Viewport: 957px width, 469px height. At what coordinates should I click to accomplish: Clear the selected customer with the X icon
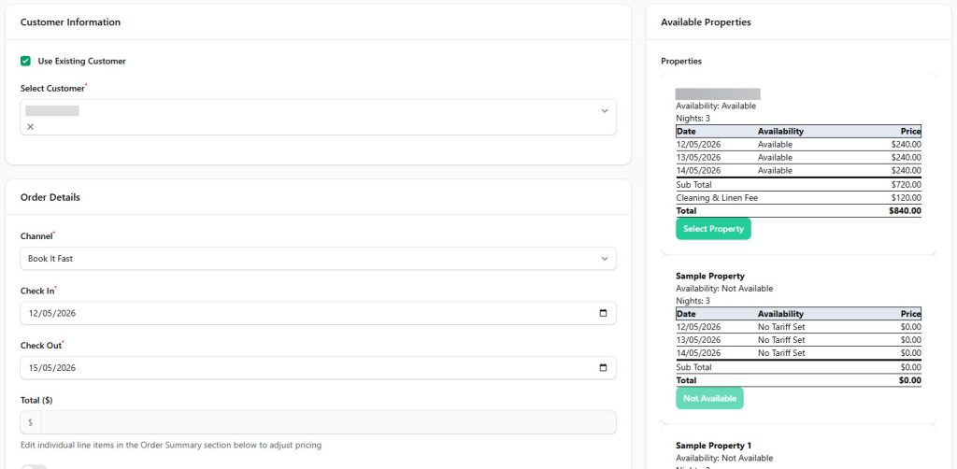[x=31, y=127]
